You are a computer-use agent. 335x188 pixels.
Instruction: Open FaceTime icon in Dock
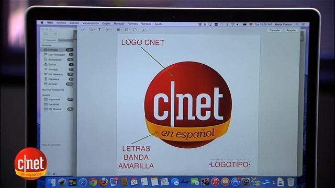point(195,182)
